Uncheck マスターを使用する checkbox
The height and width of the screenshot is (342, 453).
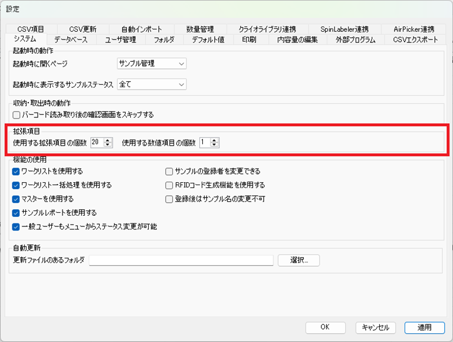[x=16, y=199]
